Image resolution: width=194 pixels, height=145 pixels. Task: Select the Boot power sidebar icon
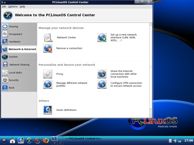(x=5, y=88)
